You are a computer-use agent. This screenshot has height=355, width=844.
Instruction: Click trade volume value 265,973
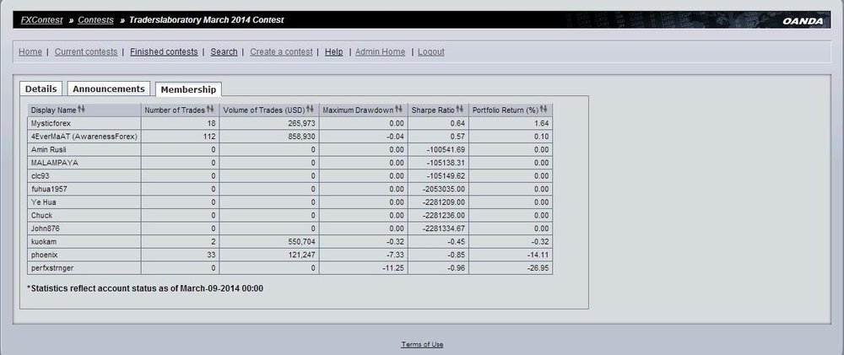pos(302,123)
